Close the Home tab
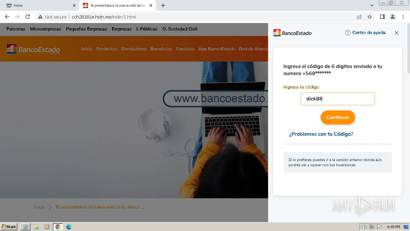Screen dimensions: 410x231 (x=74, y=5)
